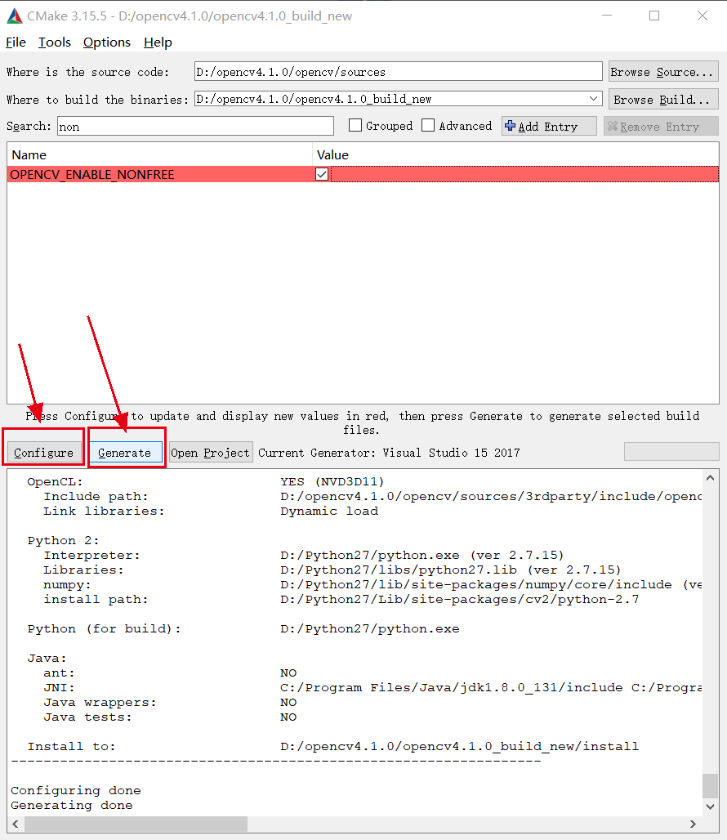Enable the Grouped checkbox
The image size is (727, 840).
(355, 125)
